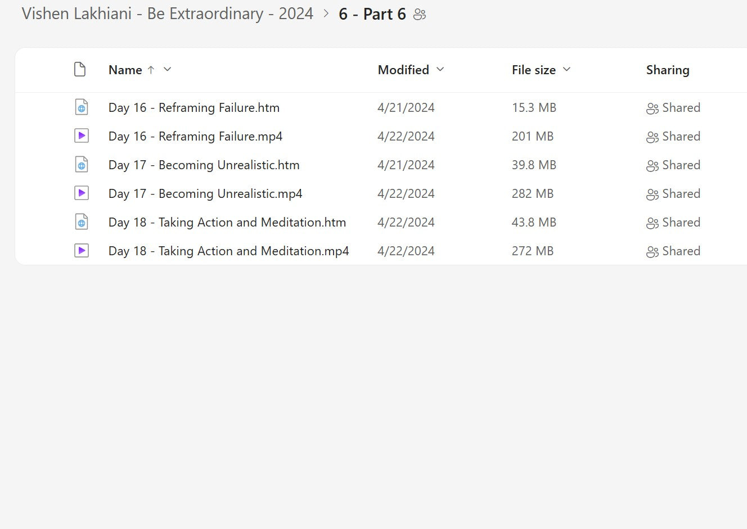Image resolution: width=747 pixels, height=529 pixels.
Task: Click the sort ascending arrow next to Name
Action: tap(151, 70)
